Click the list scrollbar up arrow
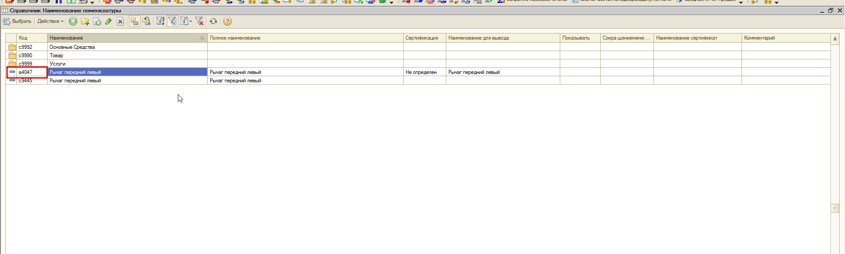Viewport: 845px width, 254px height. point(835,39)
